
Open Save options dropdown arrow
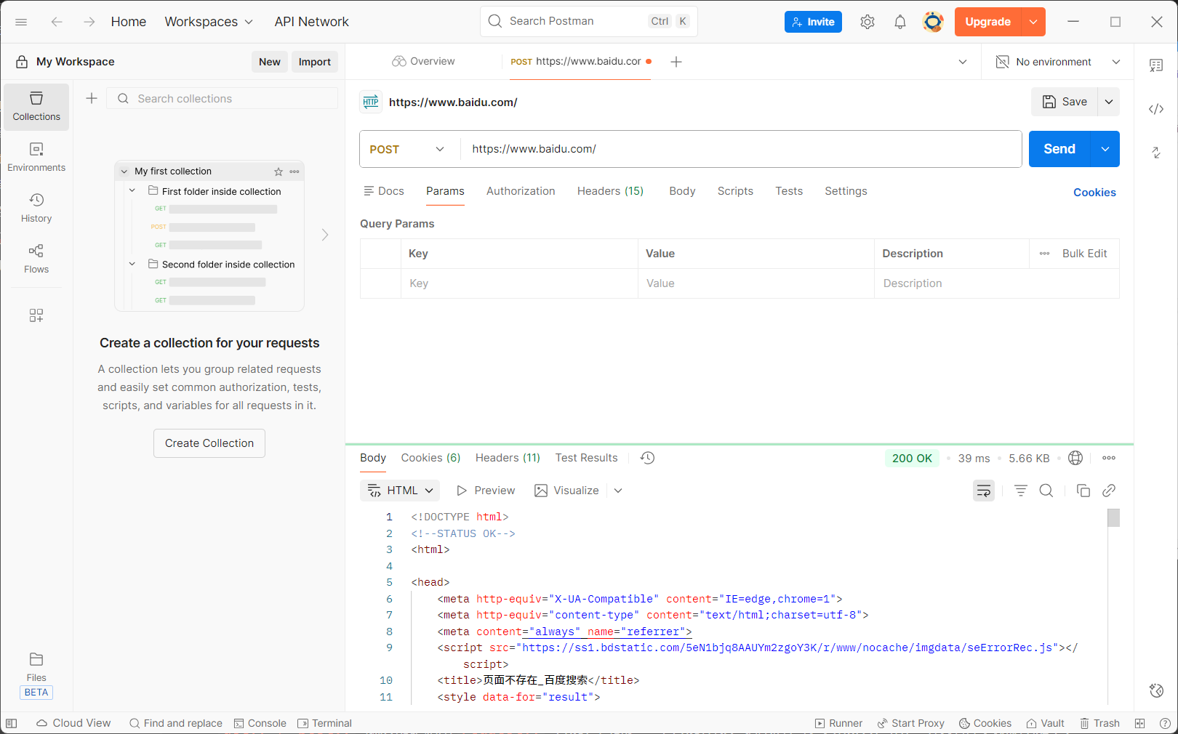1109,102
